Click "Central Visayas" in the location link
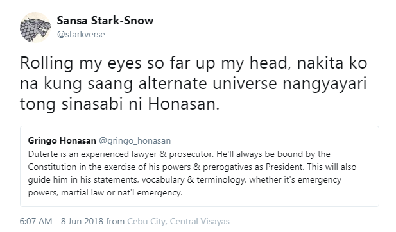The image size is (396, 232). [x=200, y=221]
